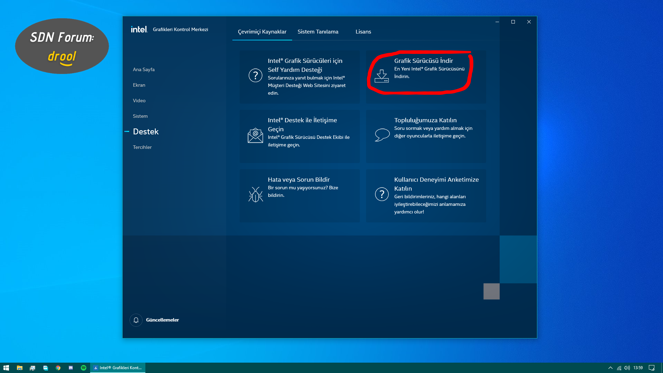Switch to Sistem Tanılama tab
Viewport: 663px width, 373px height.
[x=318, y=32]
